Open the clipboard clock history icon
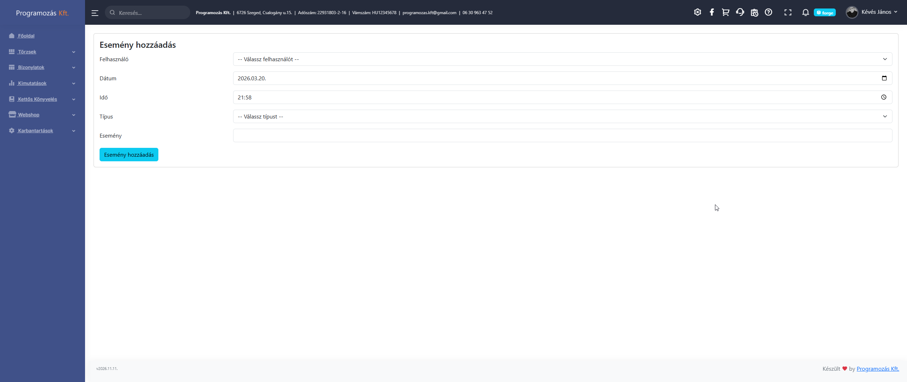 point(754,13)
